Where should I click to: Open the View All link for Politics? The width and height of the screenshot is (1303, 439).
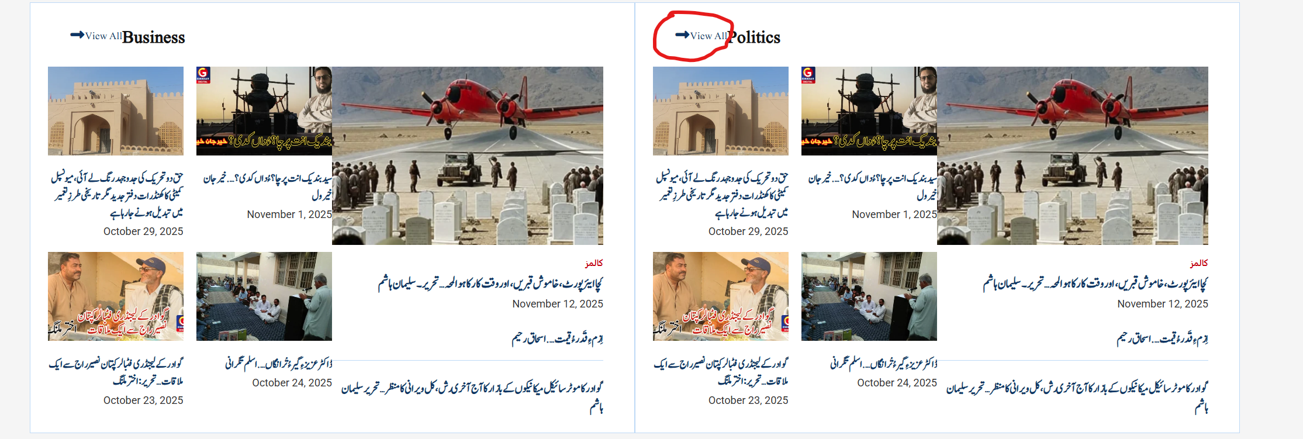708,36
